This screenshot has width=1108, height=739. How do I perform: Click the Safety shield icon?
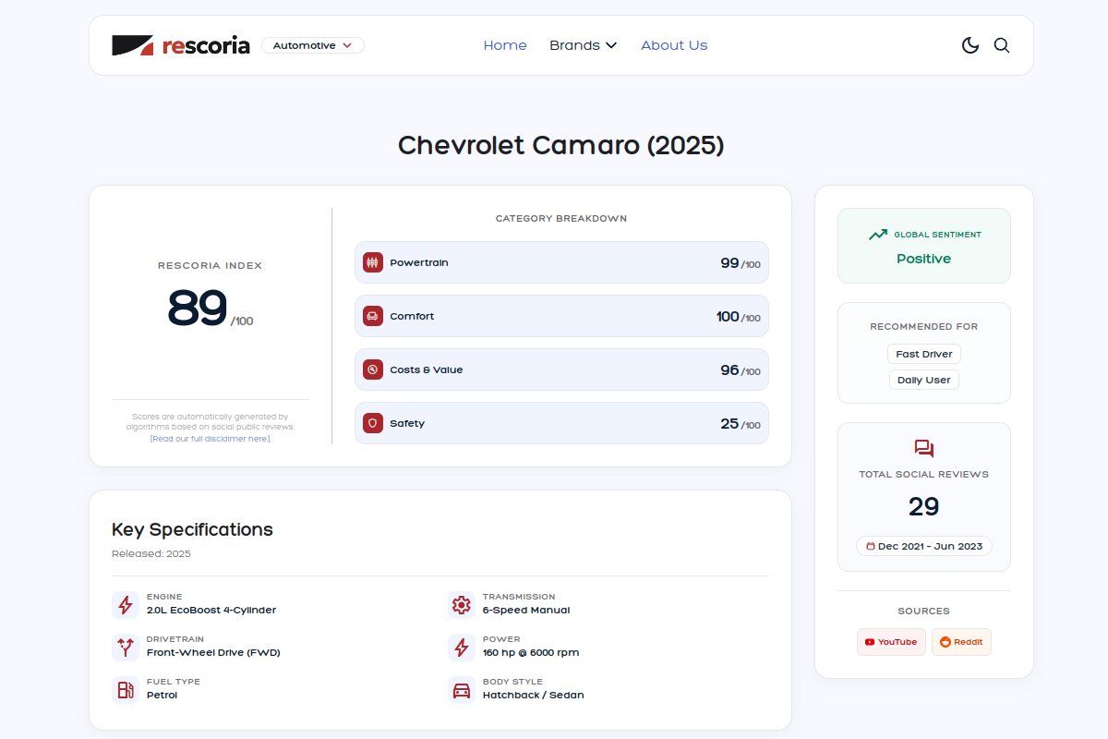[373, 423]
